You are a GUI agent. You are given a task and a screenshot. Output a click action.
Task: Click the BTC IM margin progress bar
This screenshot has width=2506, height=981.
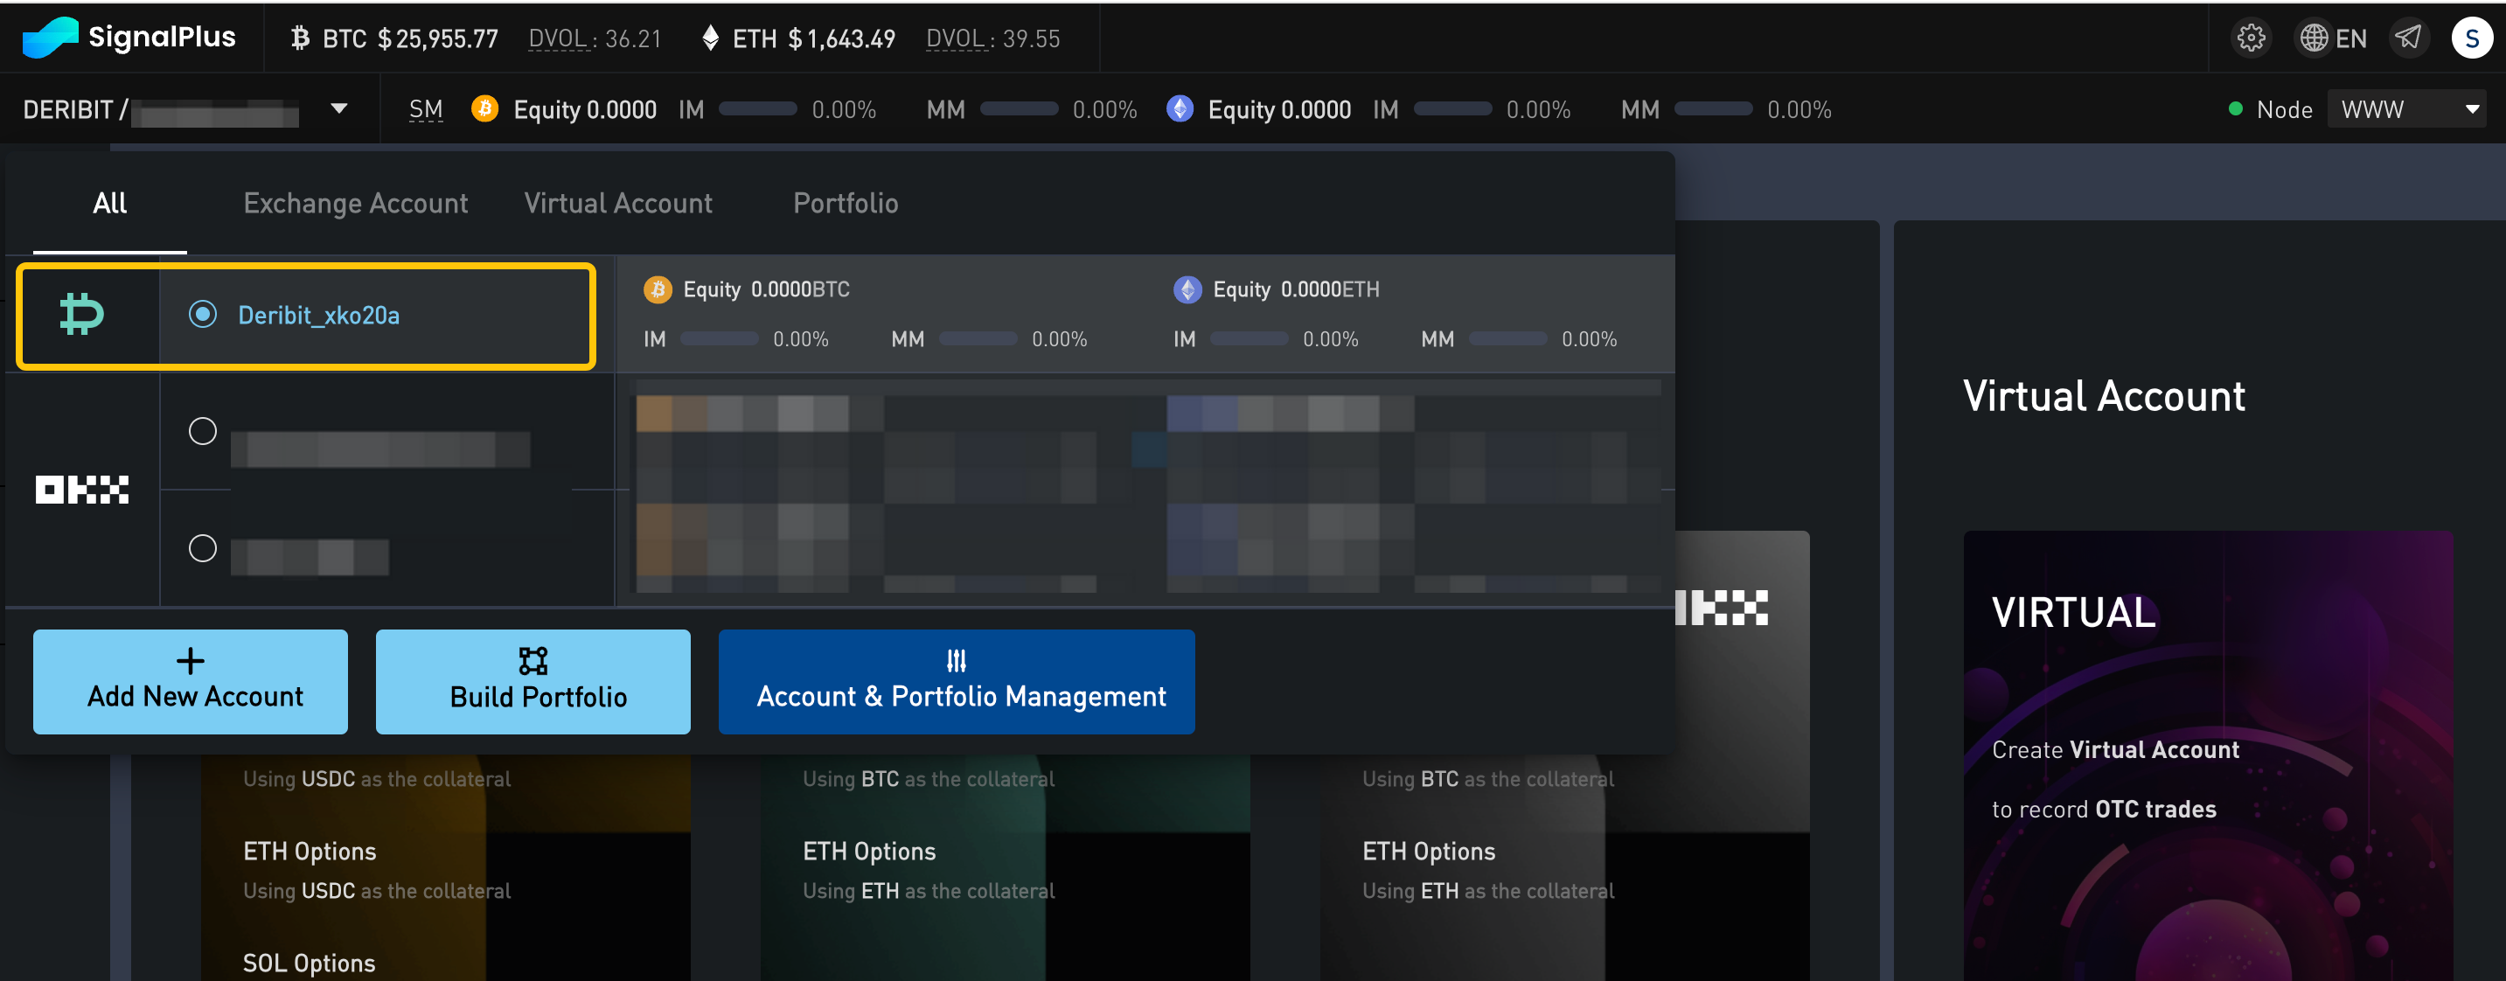coord(758,108)
